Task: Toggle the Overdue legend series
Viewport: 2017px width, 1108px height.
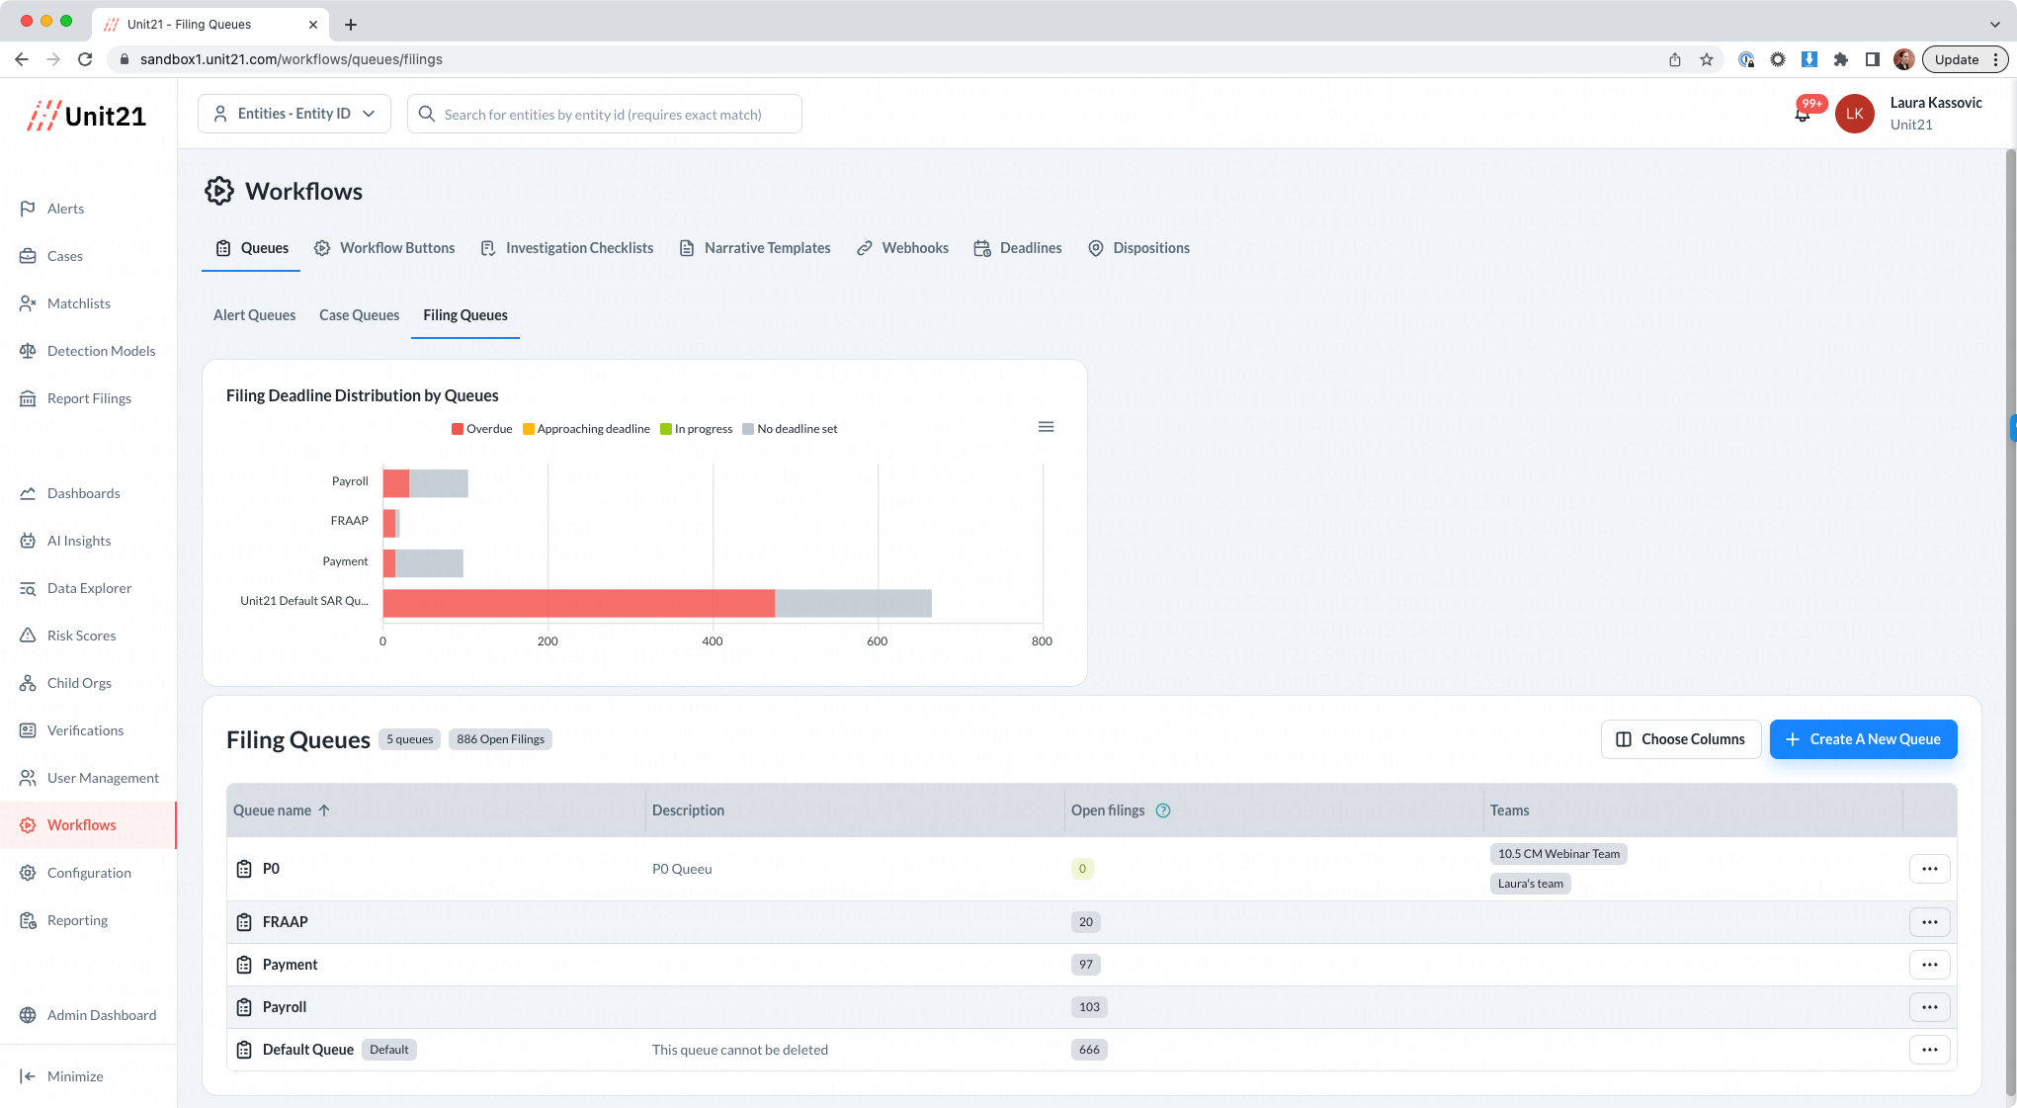Action: (482, 429)
